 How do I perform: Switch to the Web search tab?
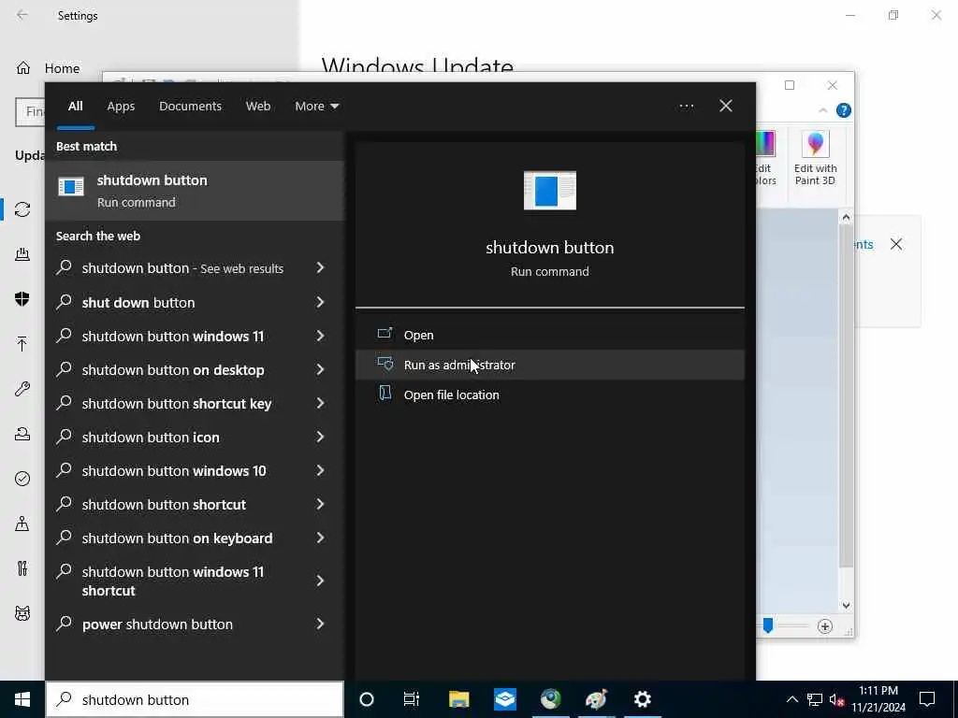pos(258,107)
